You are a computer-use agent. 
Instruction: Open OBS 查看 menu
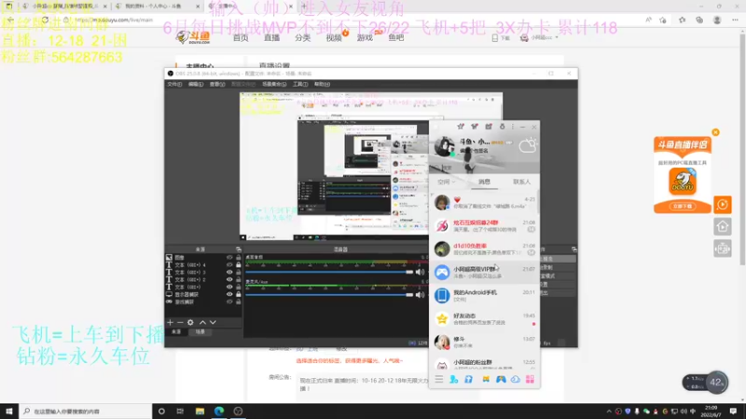217,84
